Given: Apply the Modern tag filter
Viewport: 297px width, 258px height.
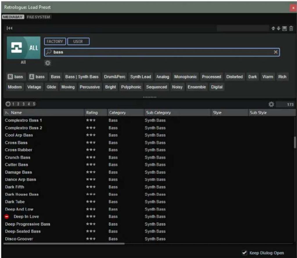Looking at the screenshot, I should (15, 87).
